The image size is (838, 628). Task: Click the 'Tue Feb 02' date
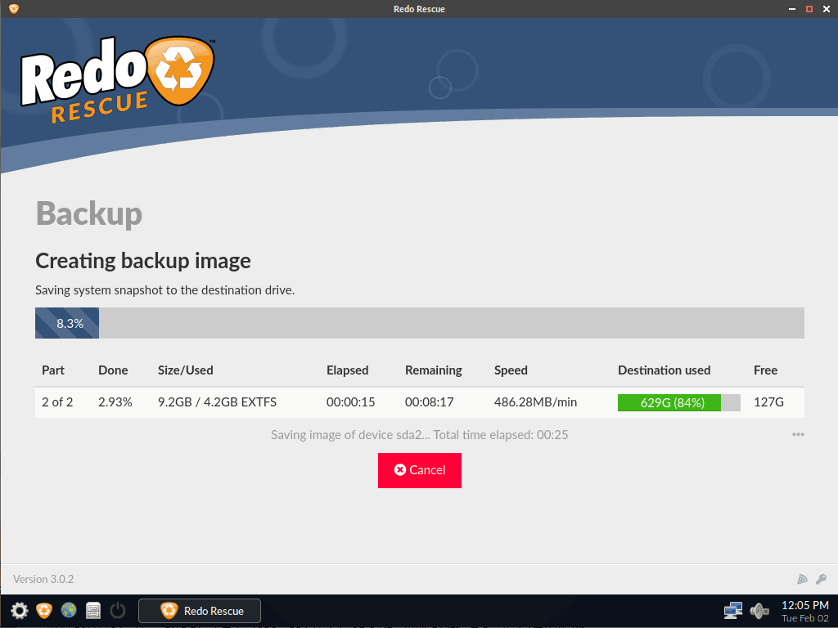click(805, 618)
